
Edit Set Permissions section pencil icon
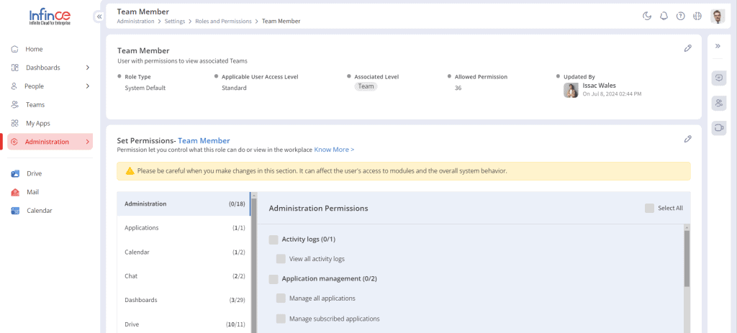coord(687,139)
